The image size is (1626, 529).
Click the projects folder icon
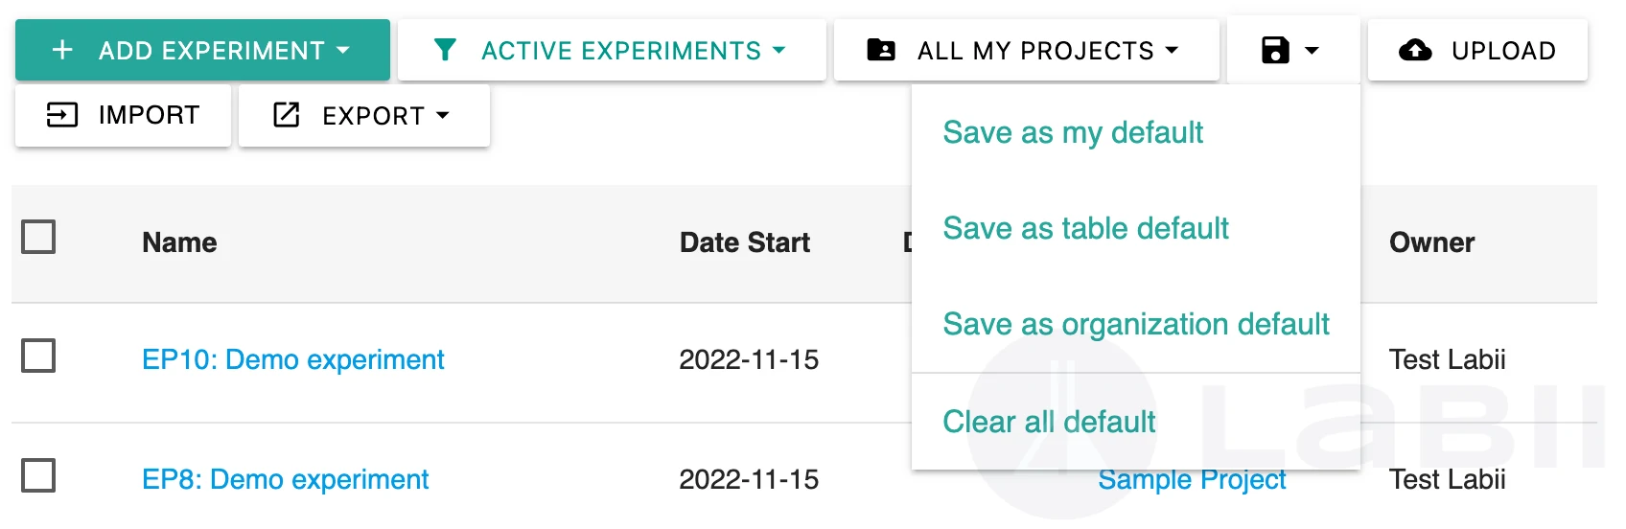[881, 50]
